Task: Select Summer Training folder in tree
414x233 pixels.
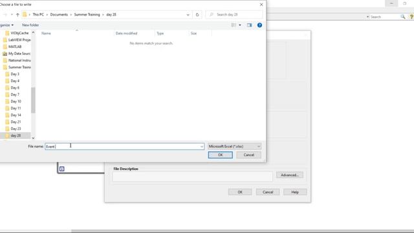Action: tap(16, 67)
